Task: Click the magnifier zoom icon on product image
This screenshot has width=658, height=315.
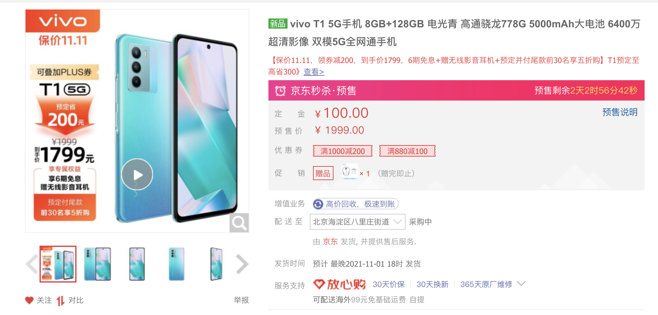Action: 239,223
